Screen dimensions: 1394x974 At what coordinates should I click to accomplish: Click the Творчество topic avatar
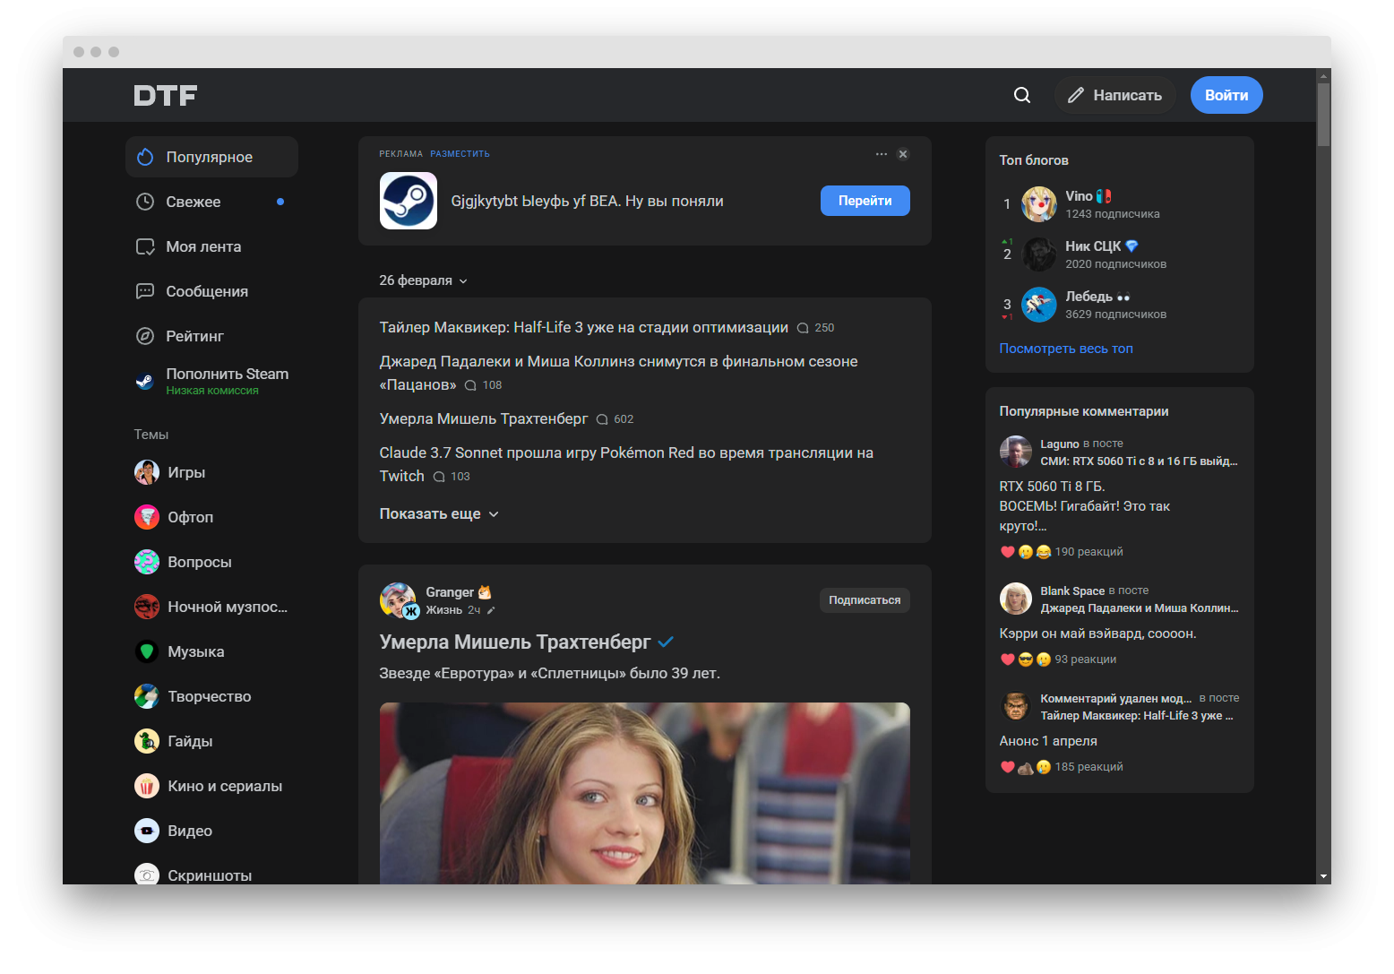click(x=147, y=696)
